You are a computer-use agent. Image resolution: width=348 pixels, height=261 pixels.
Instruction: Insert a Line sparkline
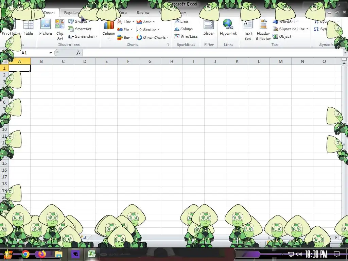point(181,21)
